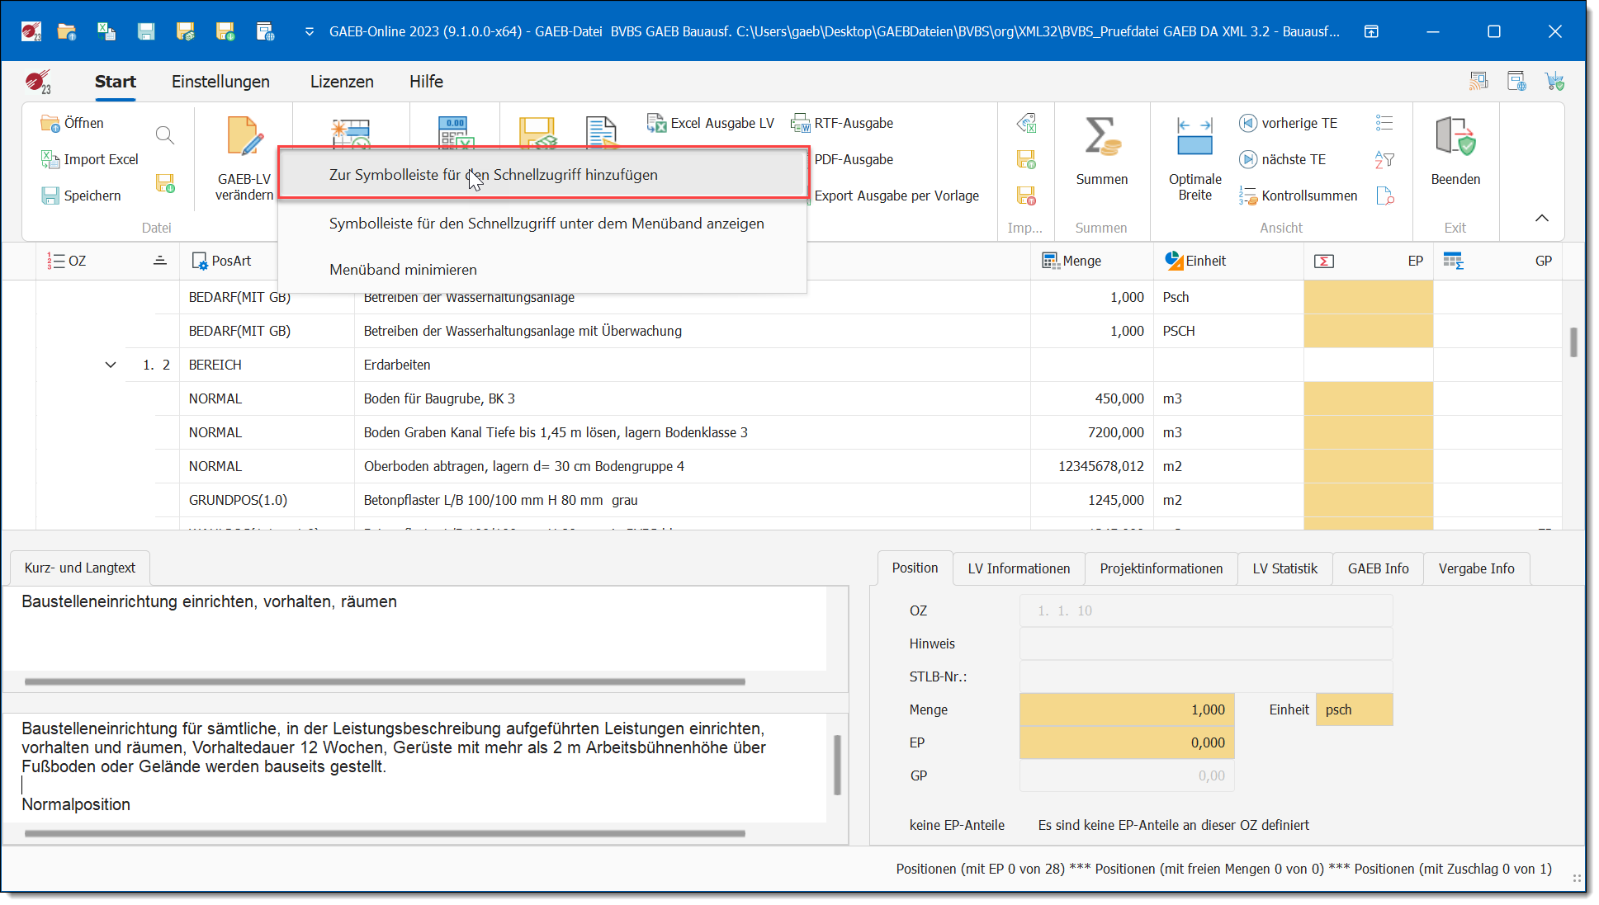Collapse the ribbon with the chevron arrow
Image resolution: width=1599 pixels, height=905 pixels.
click(1541, 218)
